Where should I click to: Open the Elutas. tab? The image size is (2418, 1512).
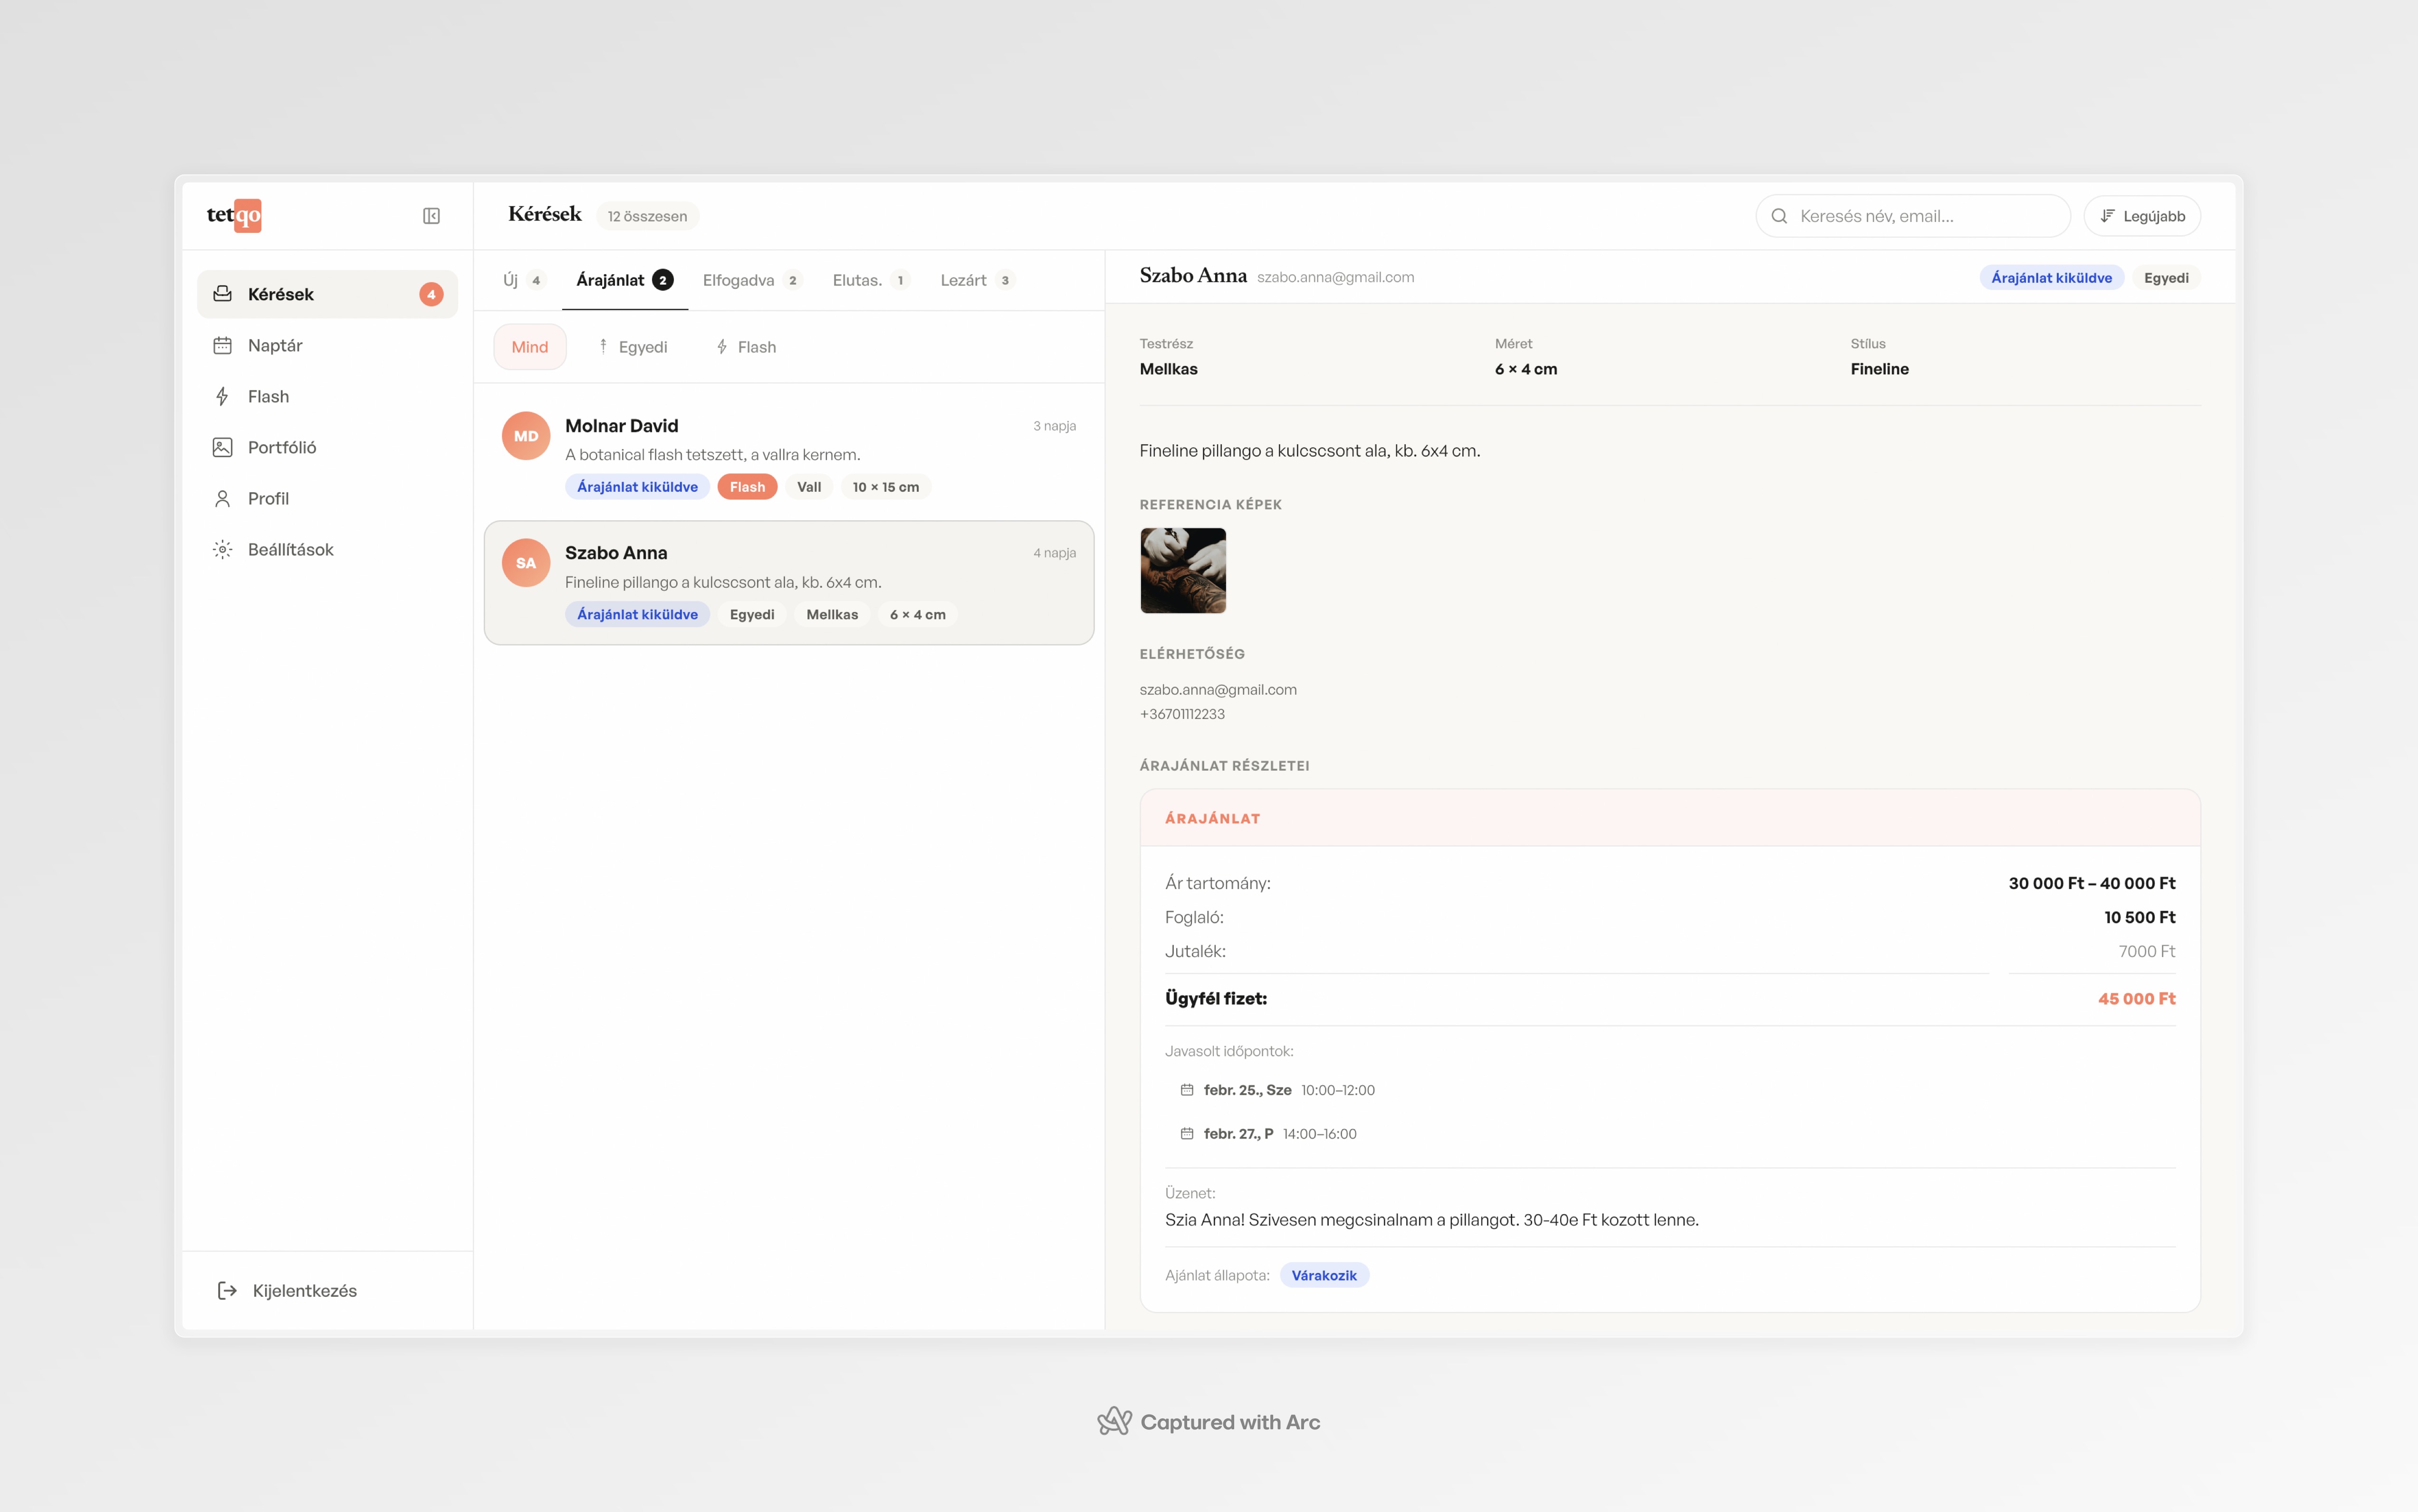(869, 280)
